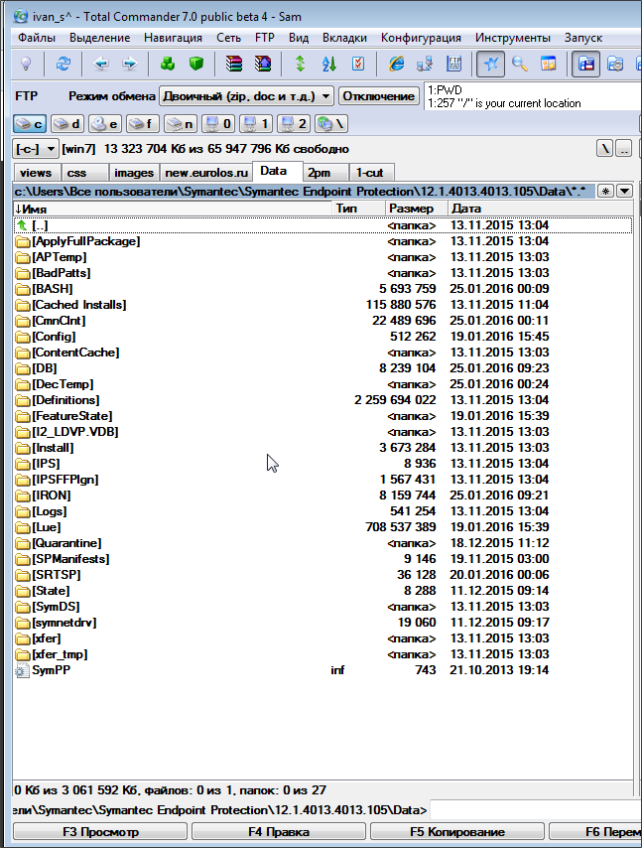The height and width of the screenshot is (848, 642).
Task: Select network drive 0 button
Action: pyautogui.click(x=218, y=124)
